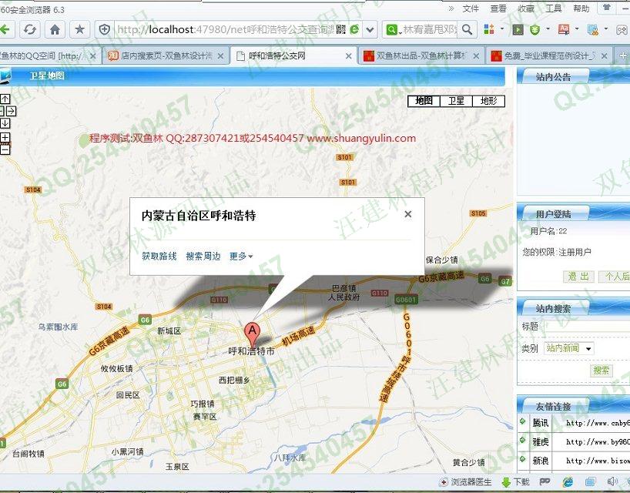Click the 搜索周边 link
Image resolution: width=630 pixels, height=493 pixels.
point(203,257)
